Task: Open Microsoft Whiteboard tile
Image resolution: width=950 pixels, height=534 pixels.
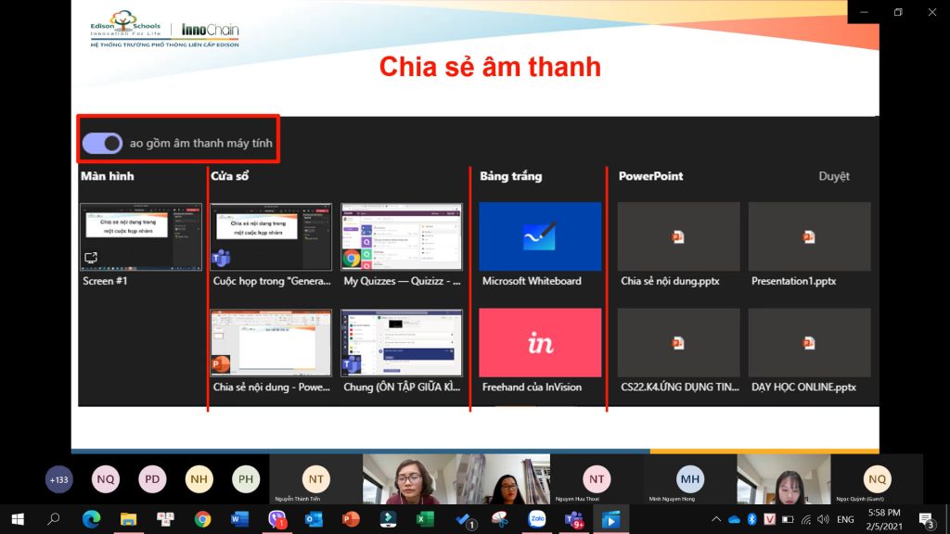Action: point(539,236)
